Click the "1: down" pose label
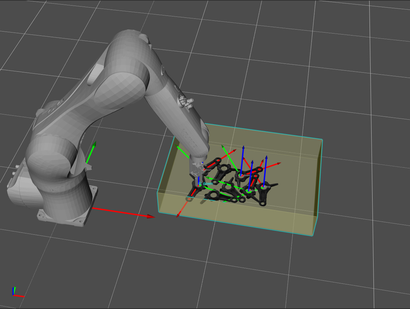The height and width of the screenshot is (309, 410). click(x=253, y=190)
